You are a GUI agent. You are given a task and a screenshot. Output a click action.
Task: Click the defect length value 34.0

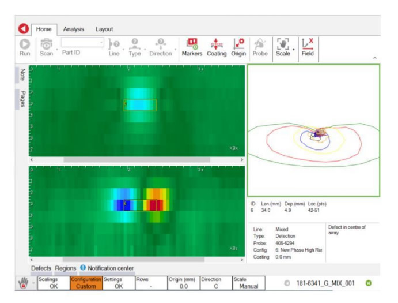click(x=266, y=210)
